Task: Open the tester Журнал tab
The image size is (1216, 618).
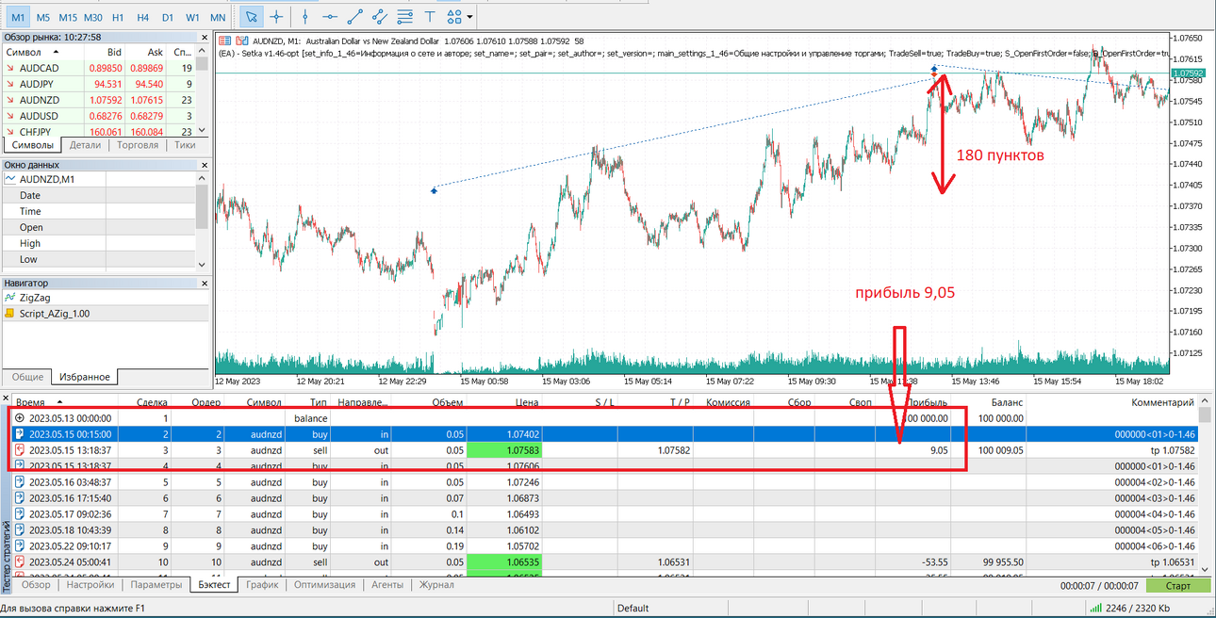Action: click(436, 585)
